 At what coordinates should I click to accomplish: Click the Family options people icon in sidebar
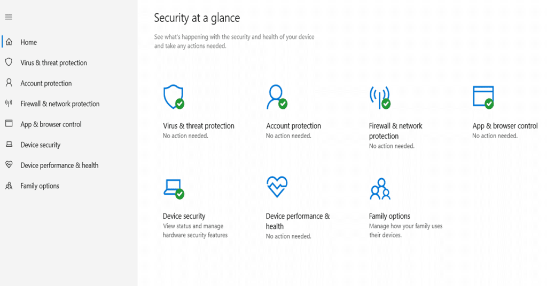[9, 186]
